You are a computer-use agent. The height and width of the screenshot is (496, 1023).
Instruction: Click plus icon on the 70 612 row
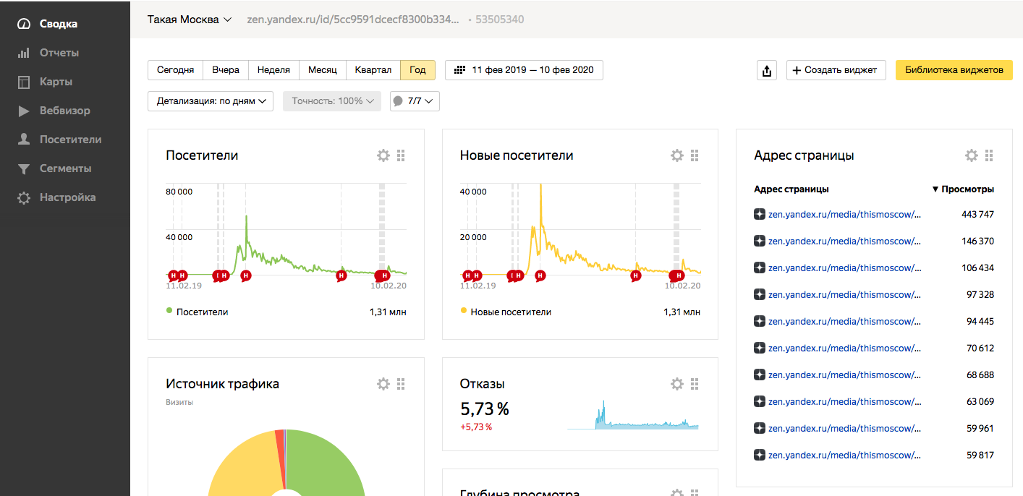point(760,348)
